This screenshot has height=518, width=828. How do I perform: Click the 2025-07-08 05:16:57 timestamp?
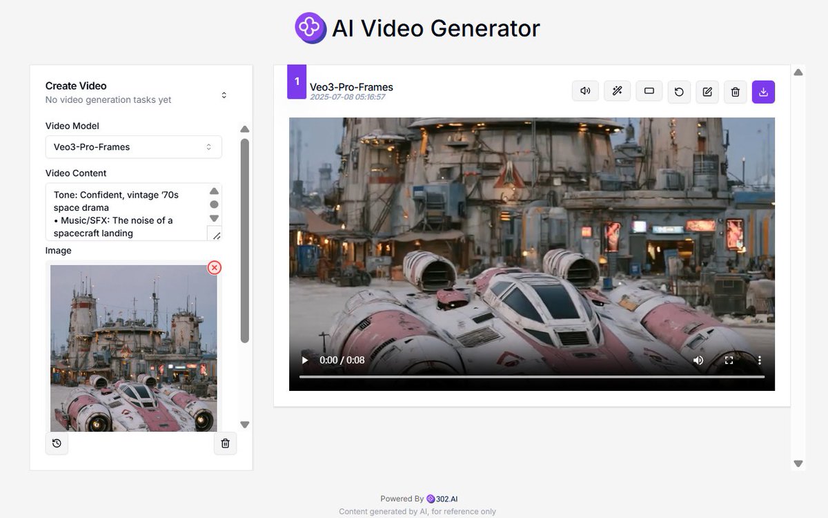pyautogui.click(x=347, y=97)
